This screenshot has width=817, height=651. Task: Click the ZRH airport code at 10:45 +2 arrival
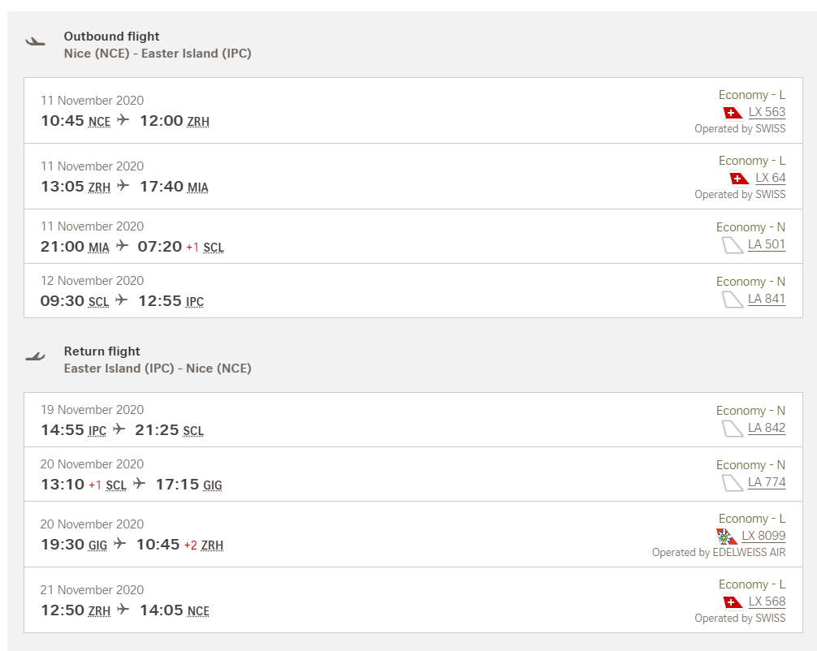click(212, 545)
